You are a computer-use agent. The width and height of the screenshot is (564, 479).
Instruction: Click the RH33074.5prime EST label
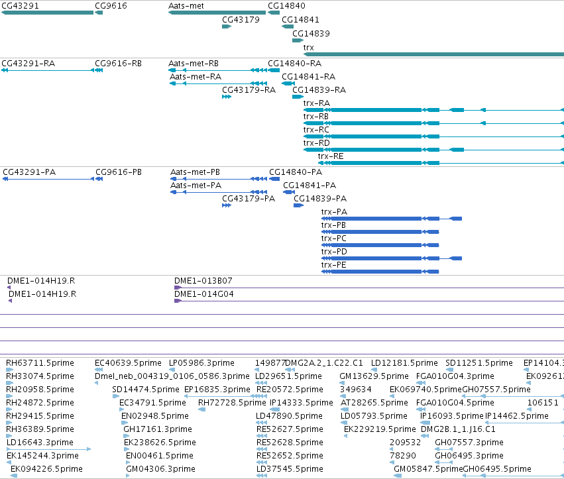point(40,376)
